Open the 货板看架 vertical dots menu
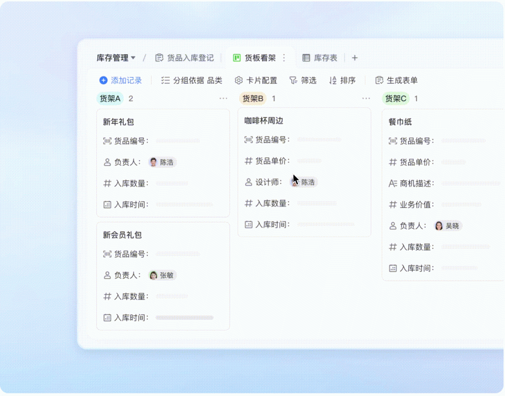505x396 pixels. [284, 58]
